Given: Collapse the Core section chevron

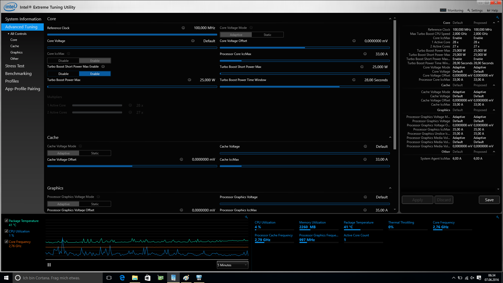Looking at the screenshot, I should coord(390,19).
